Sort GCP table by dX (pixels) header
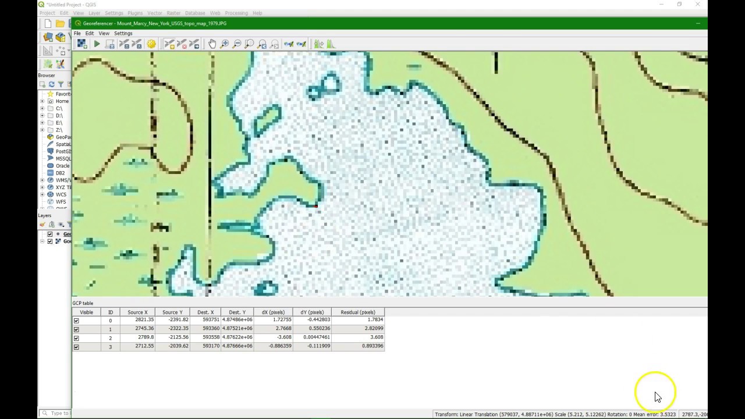Image resolution: width=745 pixels, height=419 pixels. tap(273, 313)
